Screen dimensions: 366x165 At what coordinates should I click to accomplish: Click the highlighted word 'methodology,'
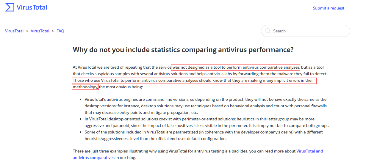tap(85, 87)
